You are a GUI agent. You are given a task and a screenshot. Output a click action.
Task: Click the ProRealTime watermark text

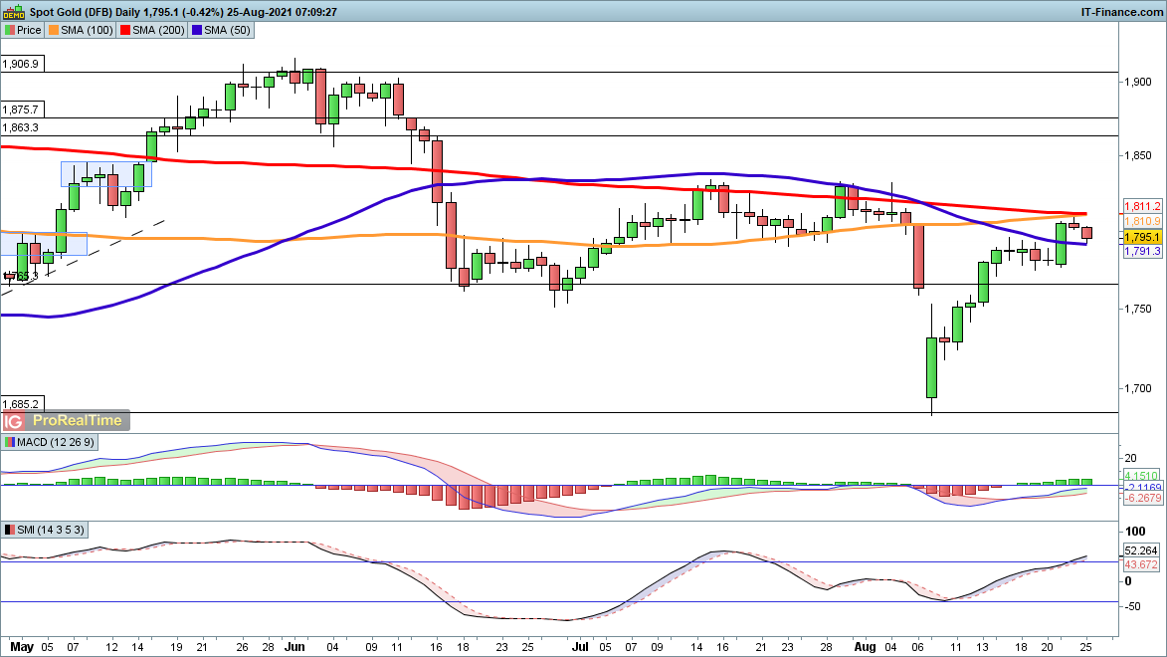coord(84,421)
